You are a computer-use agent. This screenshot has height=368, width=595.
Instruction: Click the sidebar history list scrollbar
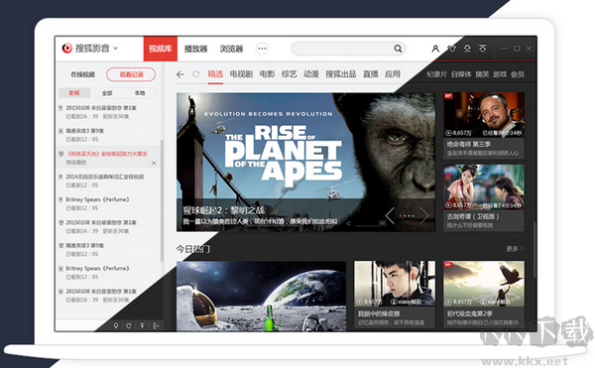[162, 201]
